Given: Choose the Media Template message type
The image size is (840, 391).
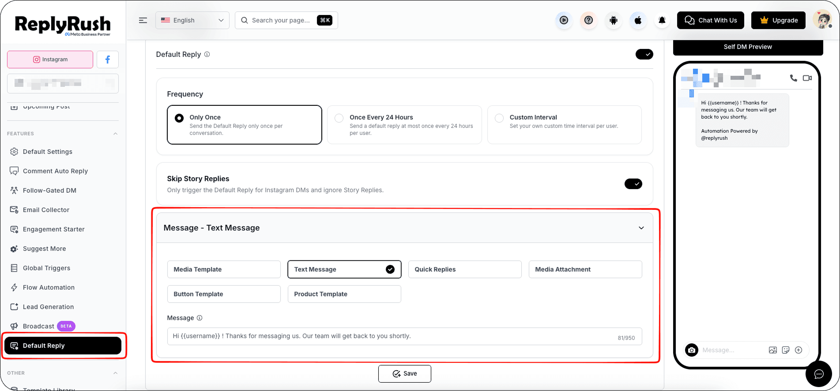Looking at the screenshot, I should (x=224, y=269).
